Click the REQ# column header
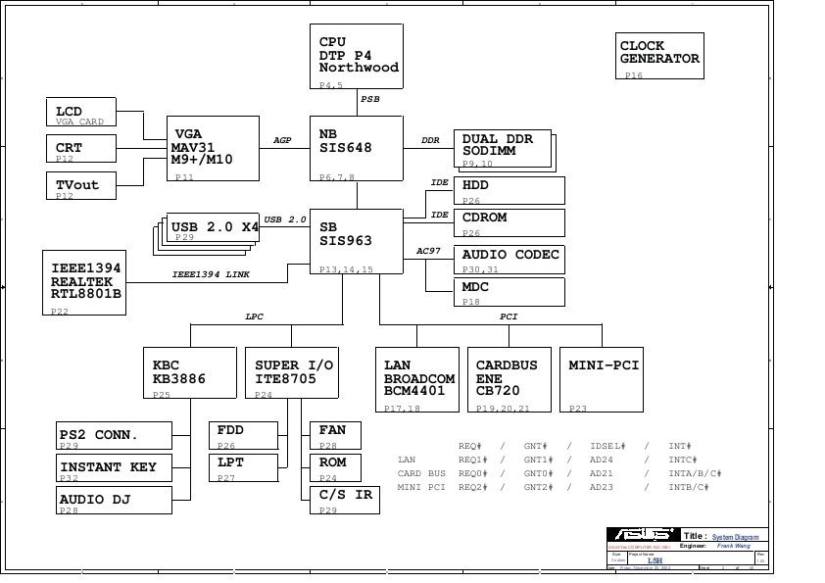Image resolution: width=825 pixels, height=583 pixels. coord(470,446)
